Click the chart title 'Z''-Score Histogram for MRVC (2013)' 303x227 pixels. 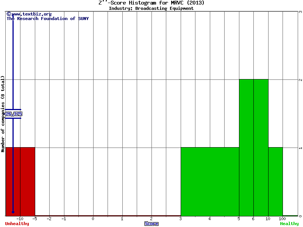pyautogui.click(x=151, y=3)
